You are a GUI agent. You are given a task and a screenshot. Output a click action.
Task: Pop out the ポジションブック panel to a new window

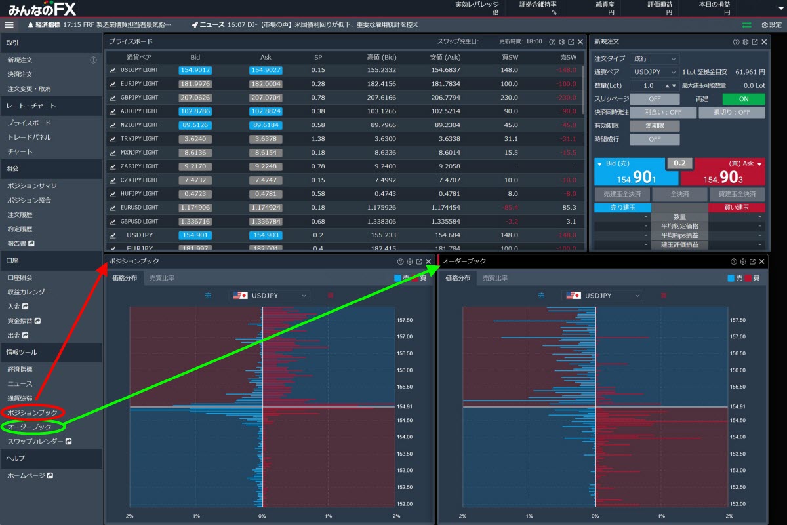click(419, 262)
